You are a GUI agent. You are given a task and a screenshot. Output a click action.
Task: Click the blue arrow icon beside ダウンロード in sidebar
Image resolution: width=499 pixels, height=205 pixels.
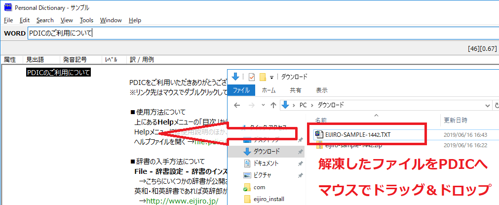click(247, 151)
